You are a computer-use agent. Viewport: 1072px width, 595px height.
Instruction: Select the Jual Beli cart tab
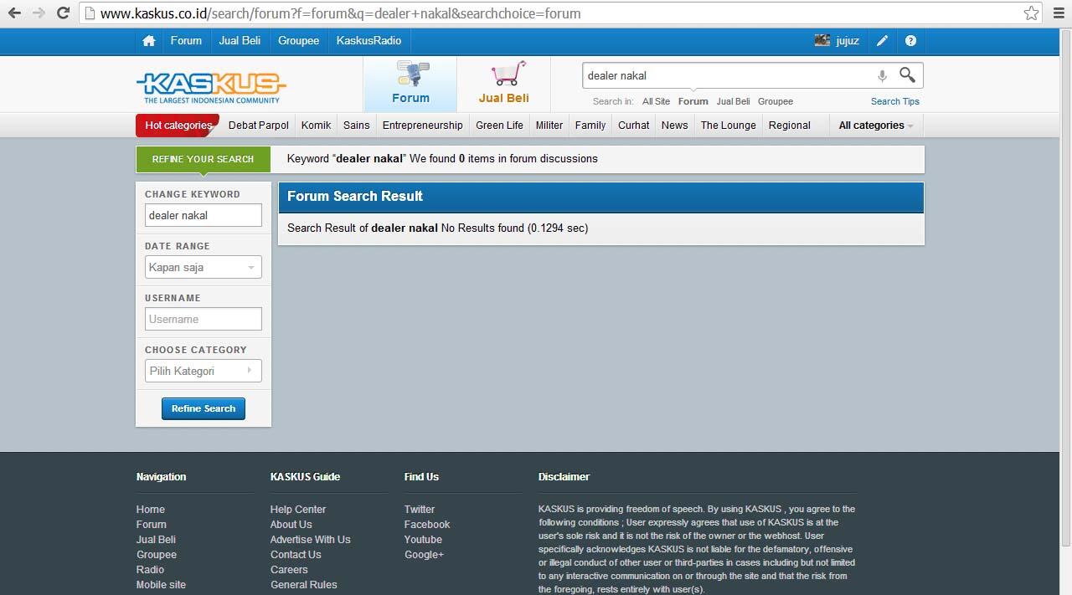pyautogui.click(x=504, y=84)
